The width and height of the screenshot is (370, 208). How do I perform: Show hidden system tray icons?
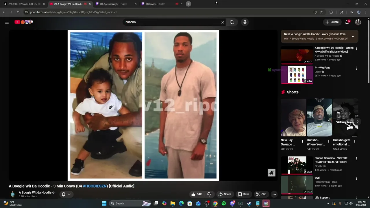point(328,203)
